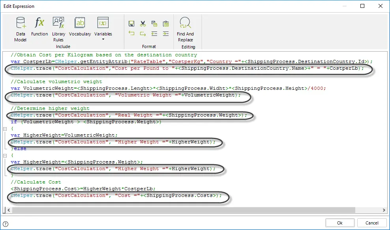Open Library Rules
Image resolution: width=390 pixels, height=230 pixels.
pyautogui.click(x=58, y=29)
